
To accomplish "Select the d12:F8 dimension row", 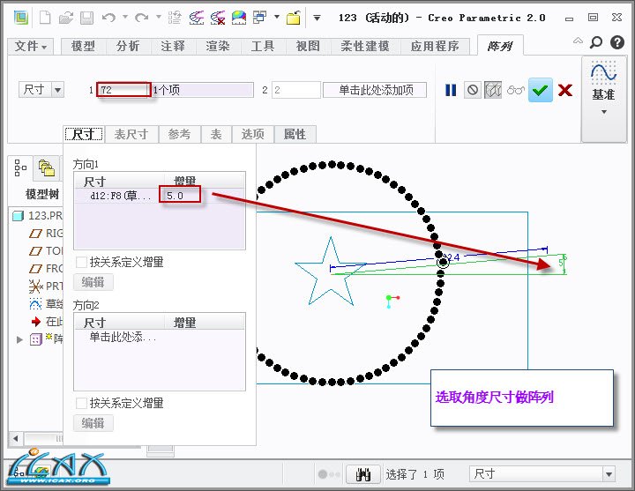I will point(160,196).
